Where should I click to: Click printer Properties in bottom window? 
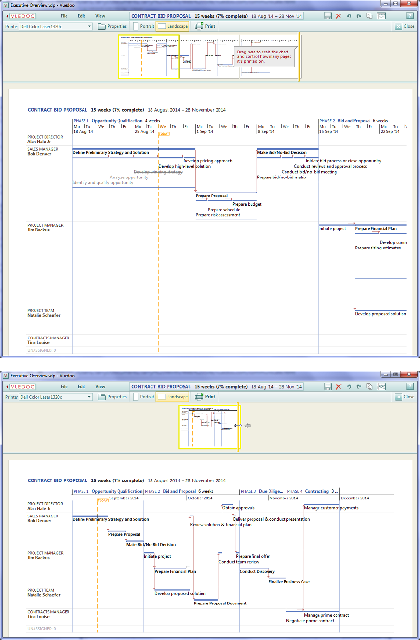112,397
